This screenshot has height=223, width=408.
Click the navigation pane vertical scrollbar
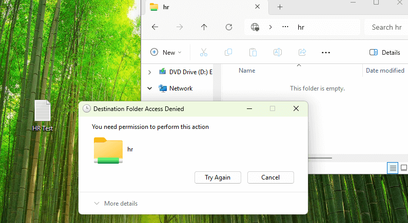tap(216, 82)
